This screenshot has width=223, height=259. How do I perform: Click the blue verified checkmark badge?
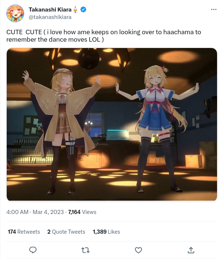point(83,10)
